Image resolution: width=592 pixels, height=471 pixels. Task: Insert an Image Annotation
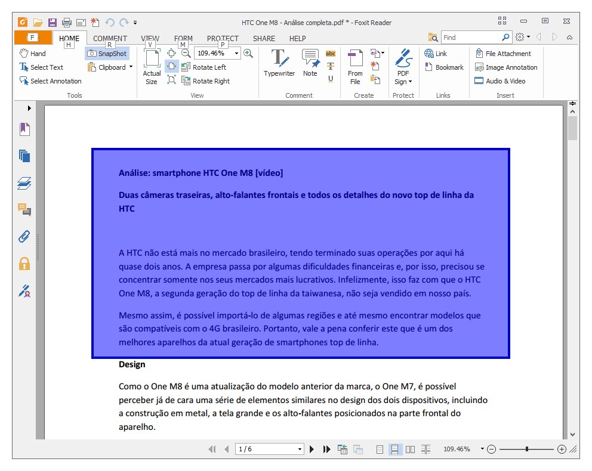[506, 67]
